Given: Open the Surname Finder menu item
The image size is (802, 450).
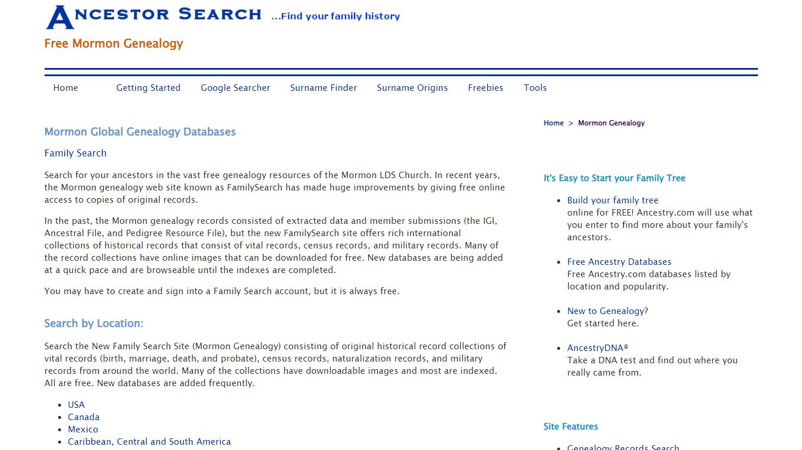Looking at the screenshot, I should [324, 88].
